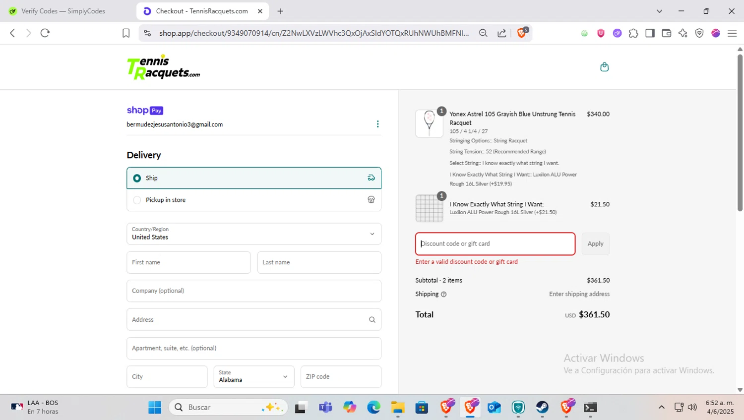Open Leo AI sparkle icon
The height and width of the screenshot is (420, 744).
click(x=683, y=33)
